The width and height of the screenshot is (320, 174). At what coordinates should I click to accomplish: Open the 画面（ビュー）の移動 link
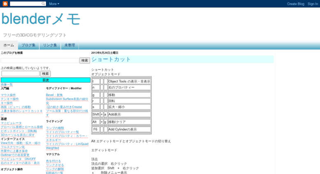[16, 107]
